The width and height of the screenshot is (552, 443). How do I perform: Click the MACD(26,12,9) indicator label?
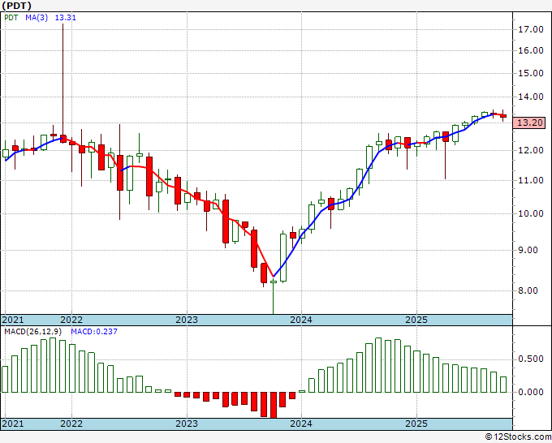(x=33, y=332)
